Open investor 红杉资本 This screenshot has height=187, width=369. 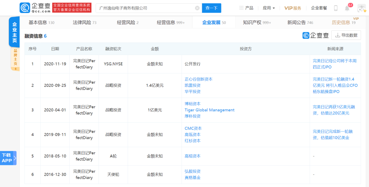193,140
